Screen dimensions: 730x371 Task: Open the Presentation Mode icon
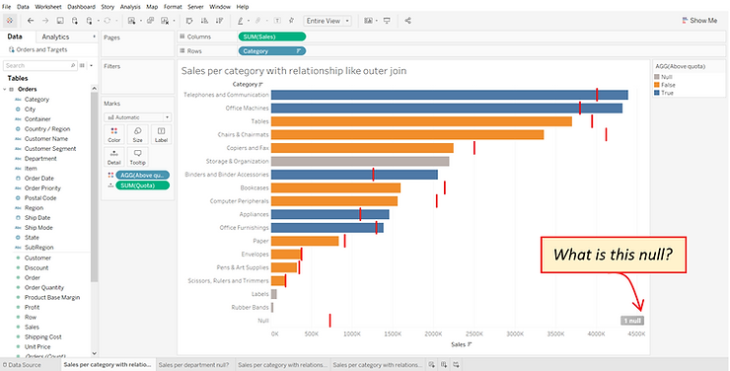point(387,21)
